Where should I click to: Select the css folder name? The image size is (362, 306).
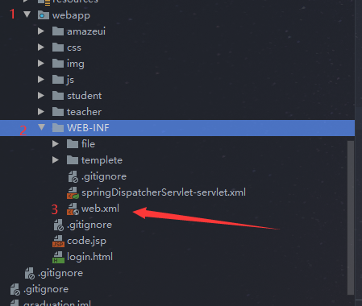pos(74,48)
